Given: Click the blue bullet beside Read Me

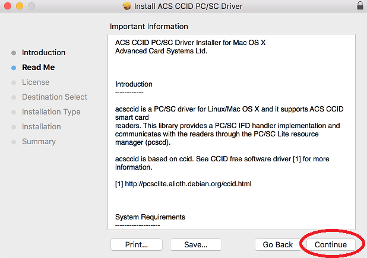Looking at the screenshot, I should coord(14,68).
